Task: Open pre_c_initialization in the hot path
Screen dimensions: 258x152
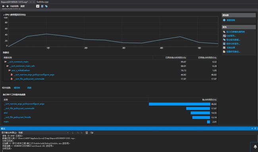Action: pyautogui.click(x=21, y=70)
